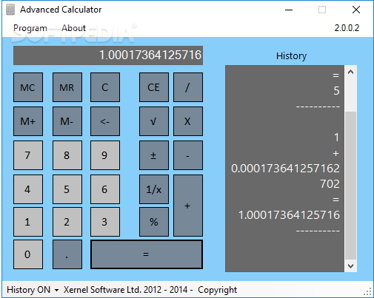Click the calculator icon in title bar
The height and width of the screenshot is (298, 374).
tap(10, 10)
